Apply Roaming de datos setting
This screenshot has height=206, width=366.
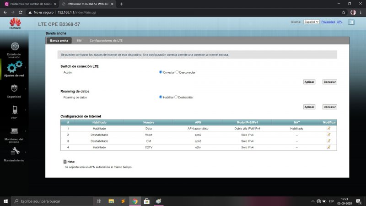309,107
